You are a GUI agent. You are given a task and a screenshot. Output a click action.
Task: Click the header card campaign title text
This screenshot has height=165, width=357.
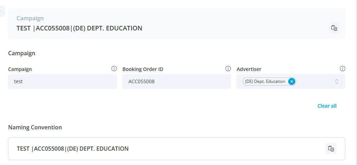(x=79, y=28)
